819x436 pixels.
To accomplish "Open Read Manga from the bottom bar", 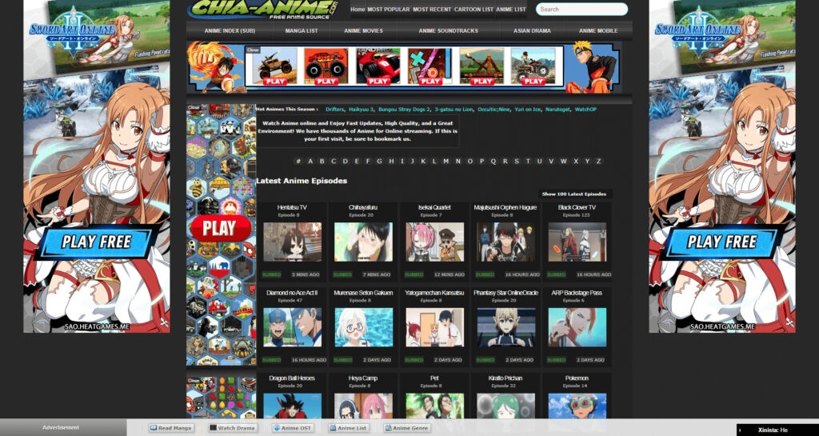I will (171, 428).
